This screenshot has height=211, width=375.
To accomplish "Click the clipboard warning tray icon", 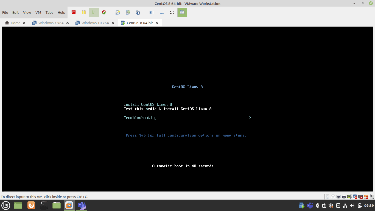I will point(324,206).
